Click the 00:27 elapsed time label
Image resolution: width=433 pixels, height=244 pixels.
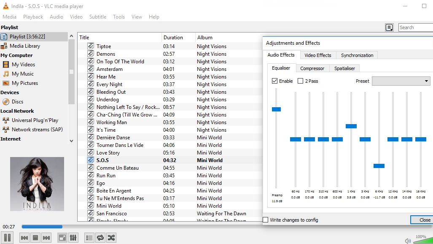pos(8,227)
